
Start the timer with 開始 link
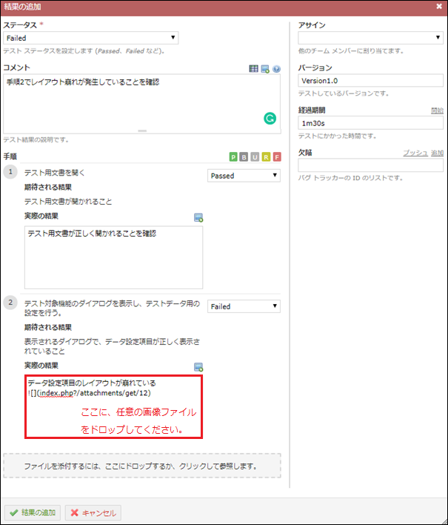[x=437, y=110]
